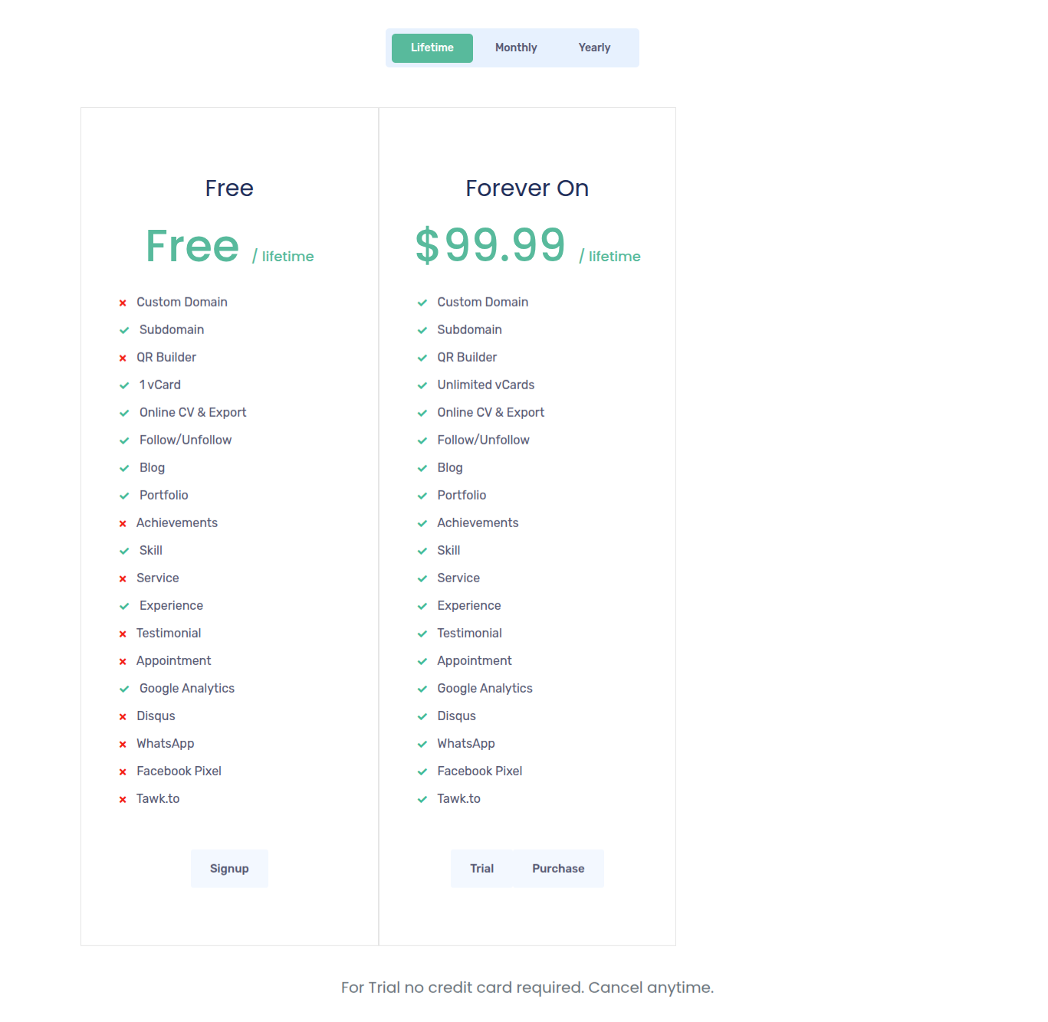Start a Trial of the Forever On plan
This screenshot has height=1022, width=1048.
[481, 869]
